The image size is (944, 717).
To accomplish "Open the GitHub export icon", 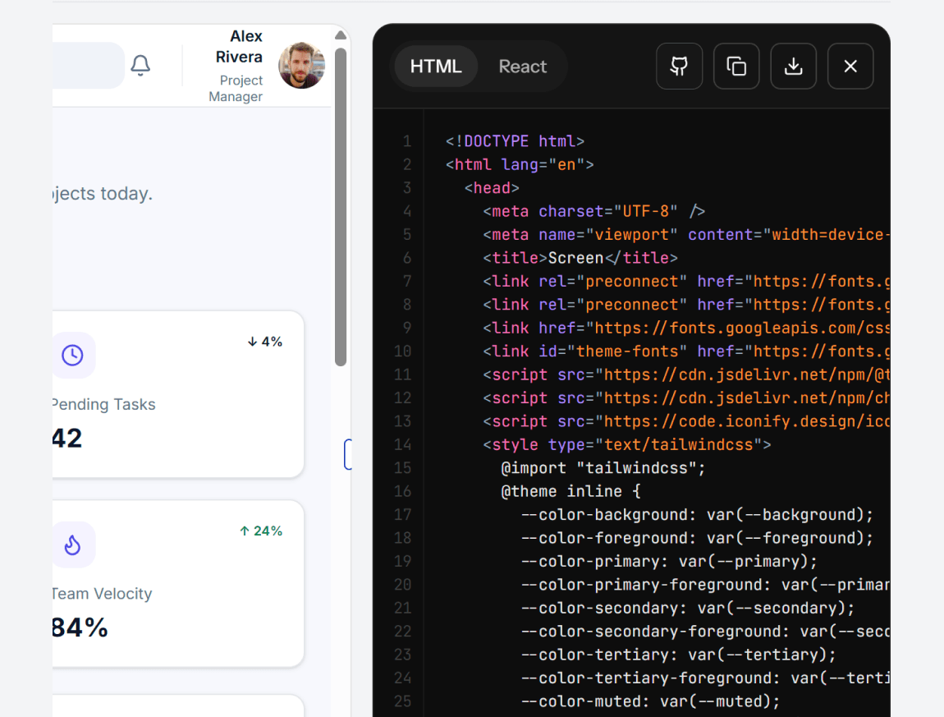I will pos(679,67).
